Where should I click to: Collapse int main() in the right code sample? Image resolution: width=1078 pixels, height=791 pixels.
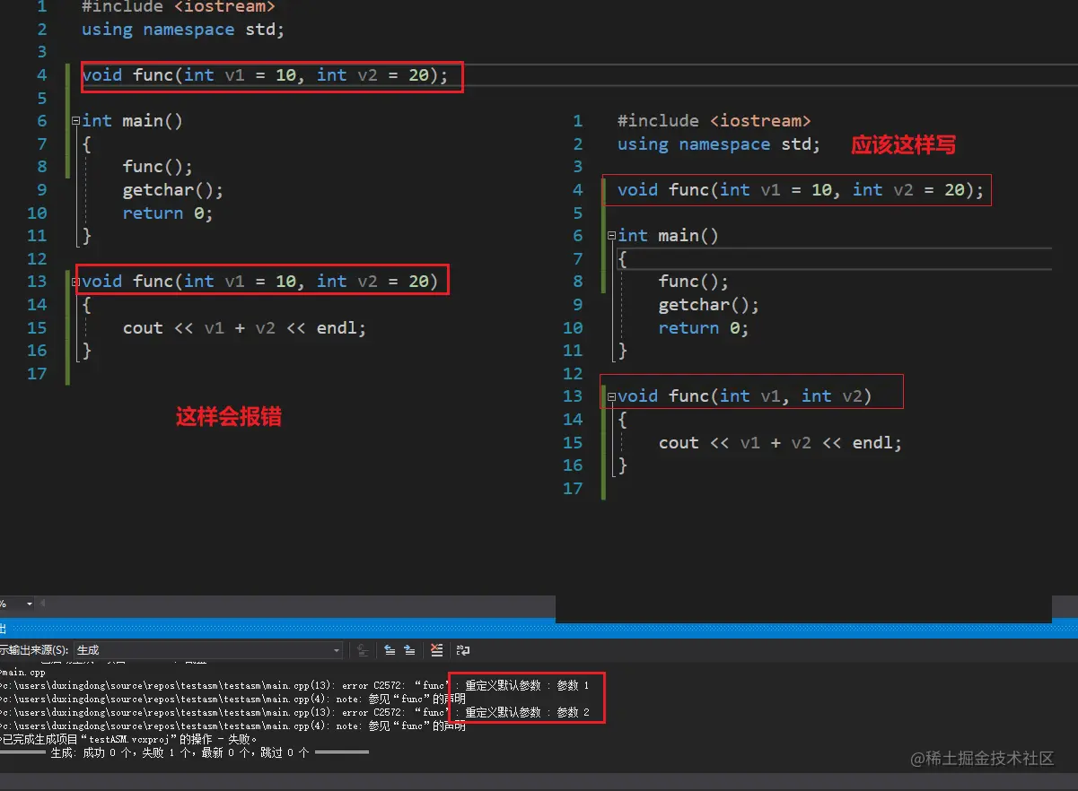pyautogui.click(x=611, y=236)
